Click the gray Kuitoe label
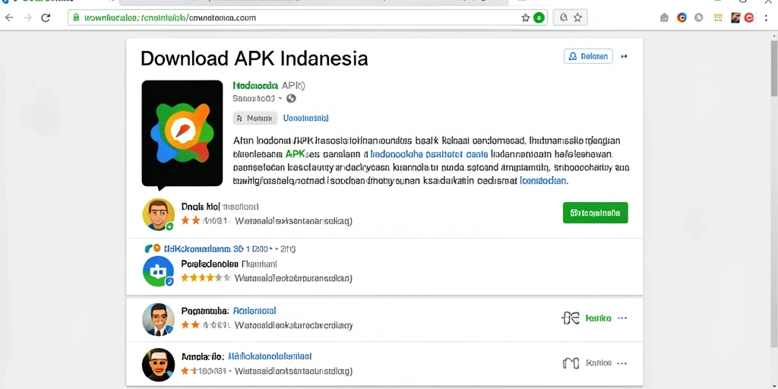Viewport: 778px width, 389px height. 599,363
